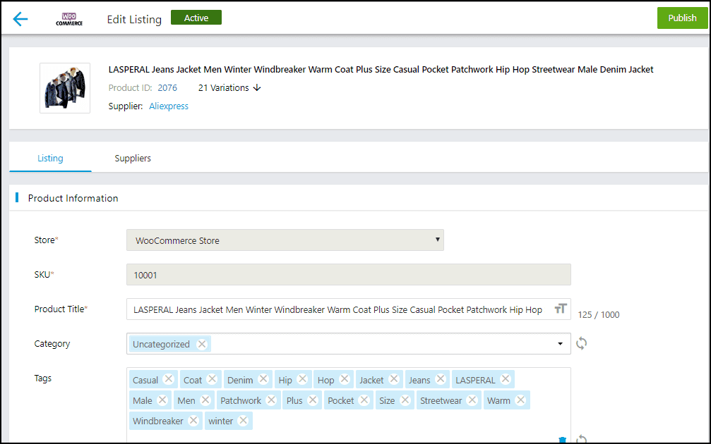Remove the Uncategorized category
Screen dimensions: 711x444
[x=202, y=344]
